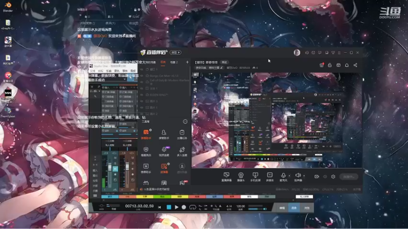Expand the brown mixer channel width arrows
408x229 pixels.
132,153
